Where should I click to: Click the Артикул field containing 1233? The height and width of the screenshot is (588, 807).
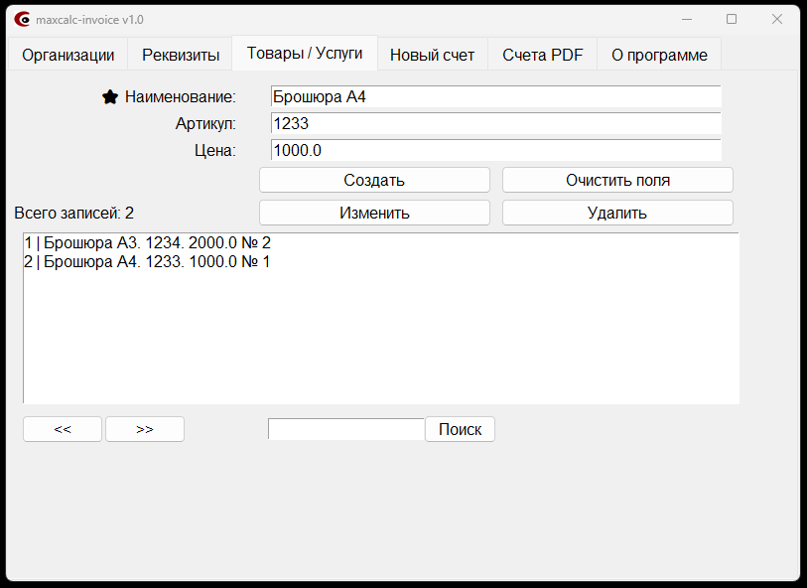pyautogui.click(x=495, y=123)
